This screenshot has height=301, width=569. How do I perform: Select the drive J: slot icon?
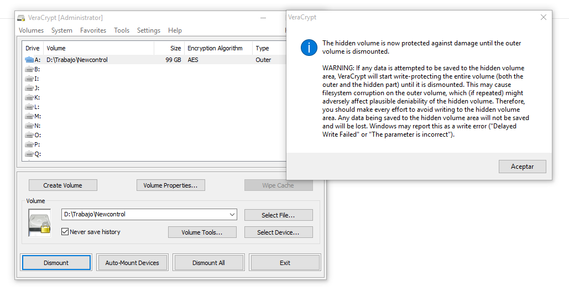(x=29, y=88)
